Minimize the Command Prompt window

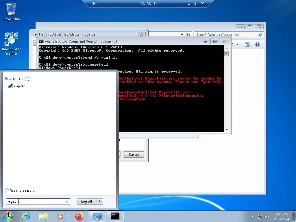[x=205, y=42]
